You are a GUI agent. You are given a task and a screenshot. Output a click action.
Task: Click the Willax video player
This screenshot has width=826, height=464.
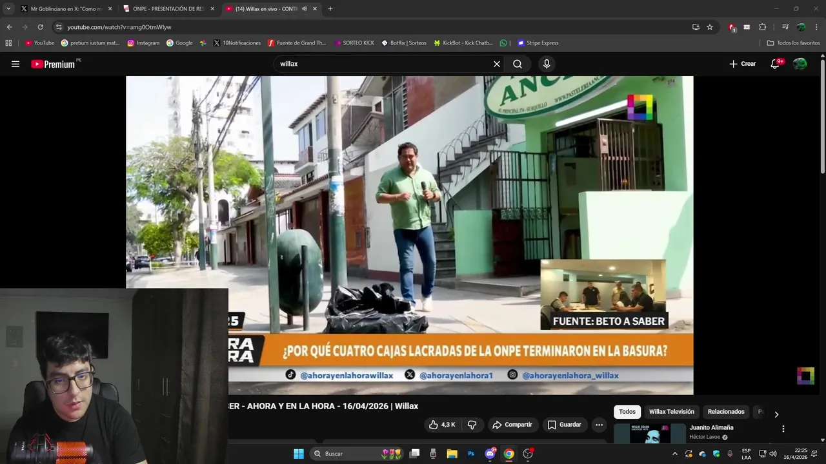tap(409, 235)
